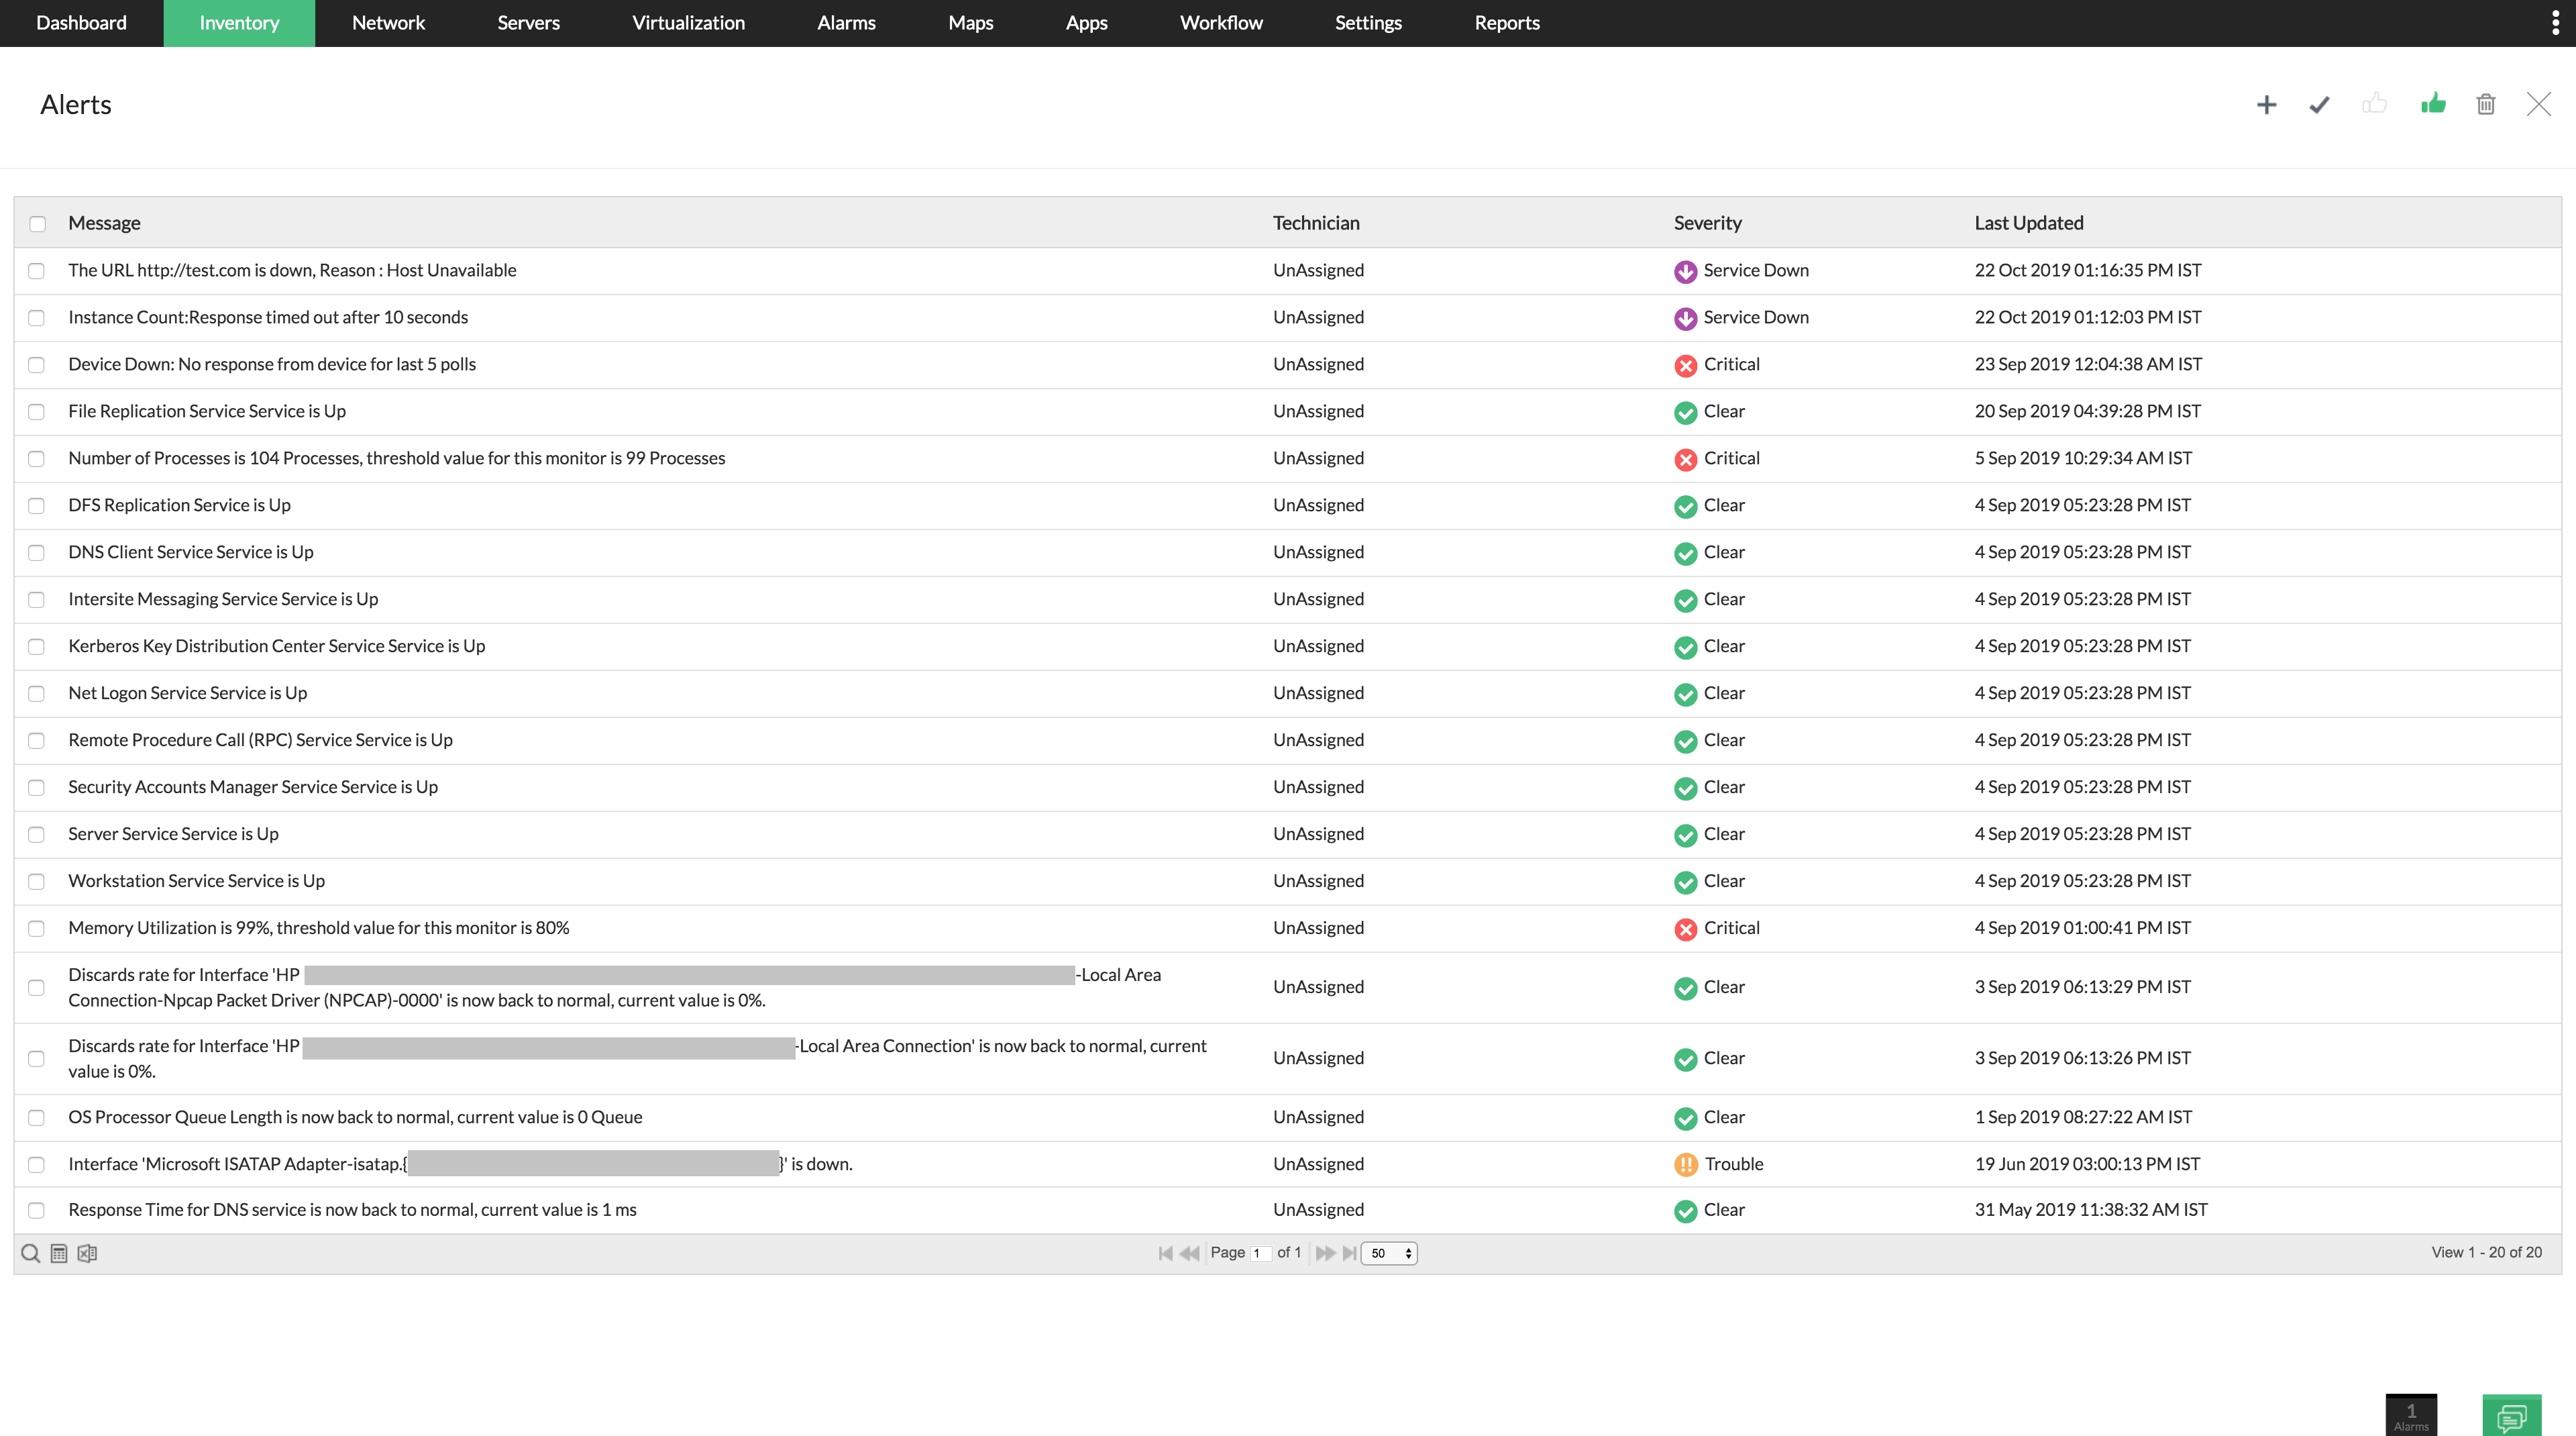Open the Inventory menu tab
This screenshot has width=2576, height=1436.
pos(239,21)
